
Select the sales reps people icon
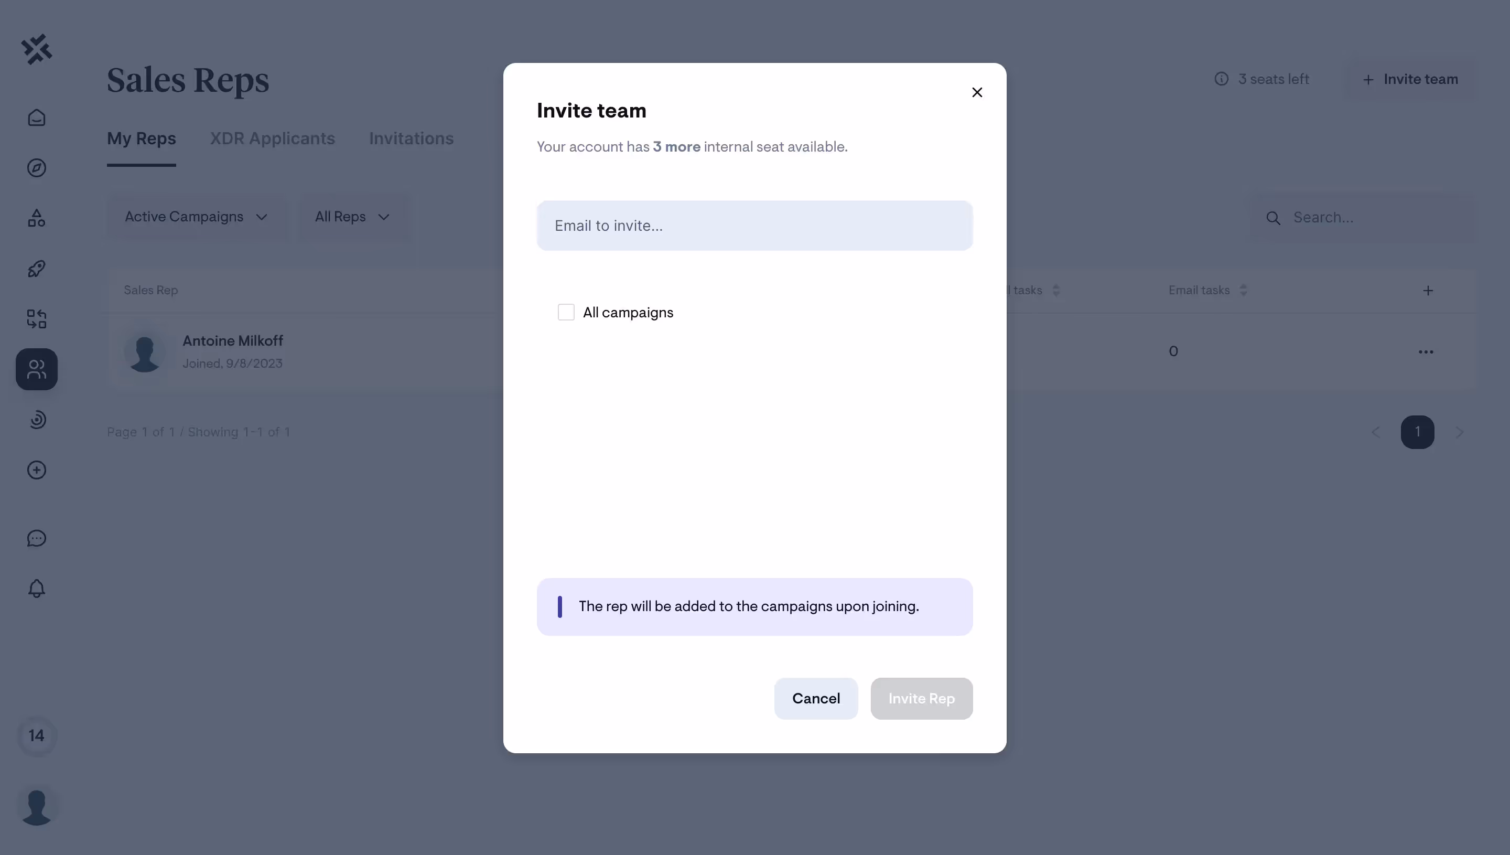click(36, 369)
